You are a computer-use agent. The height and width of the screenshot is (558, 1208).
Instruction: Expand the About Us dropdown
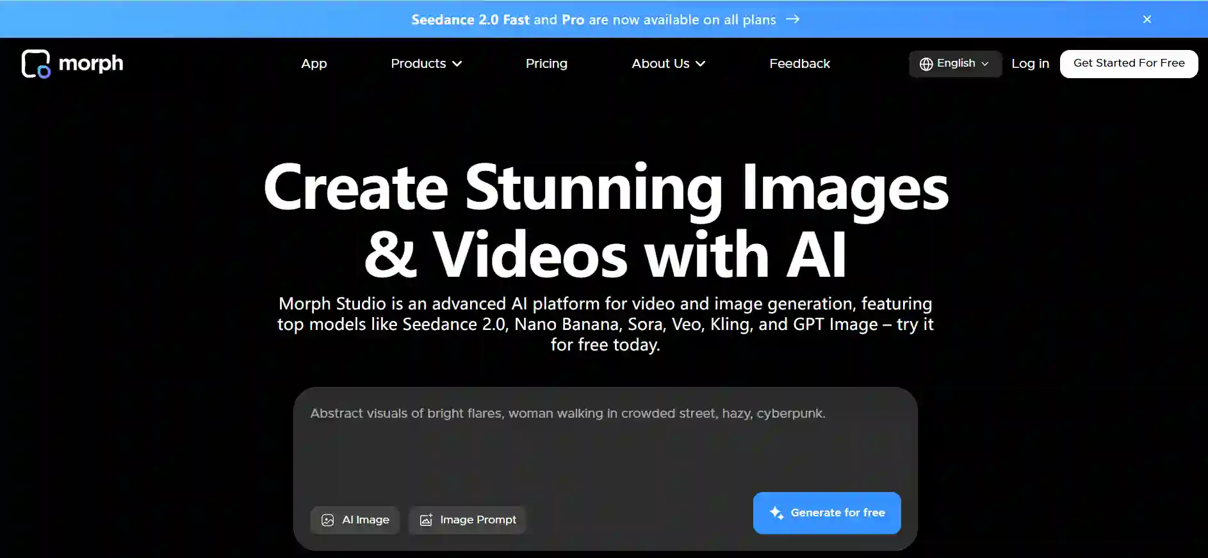[x=668, y=63]
